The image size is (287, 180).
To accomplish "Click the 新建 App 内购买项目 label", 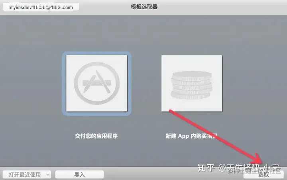I will [191, 136].
